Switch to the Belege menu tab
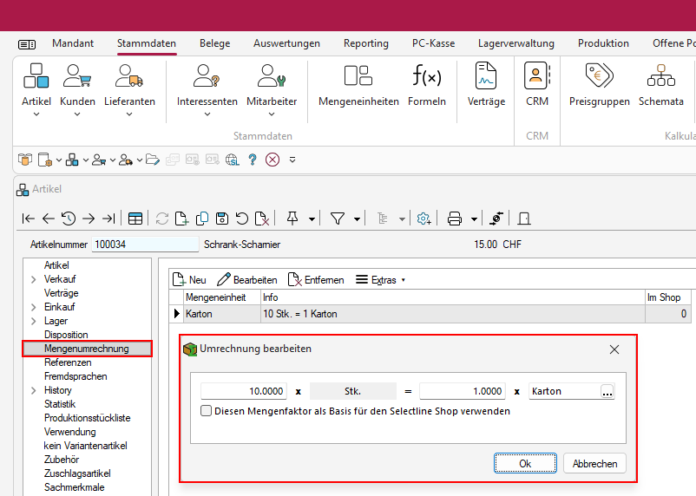This screenshot has height=496, width=696. point(214,43)
